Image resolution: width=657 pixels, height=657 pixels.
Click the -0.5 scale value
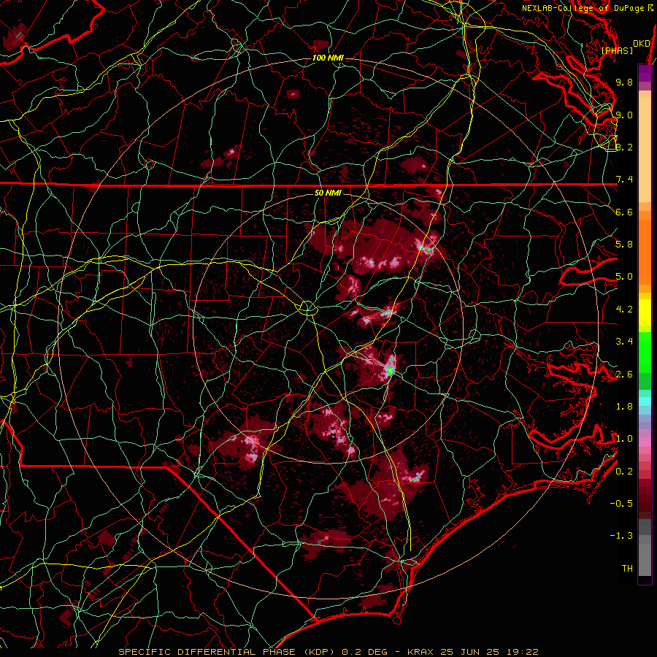point(621,504)
